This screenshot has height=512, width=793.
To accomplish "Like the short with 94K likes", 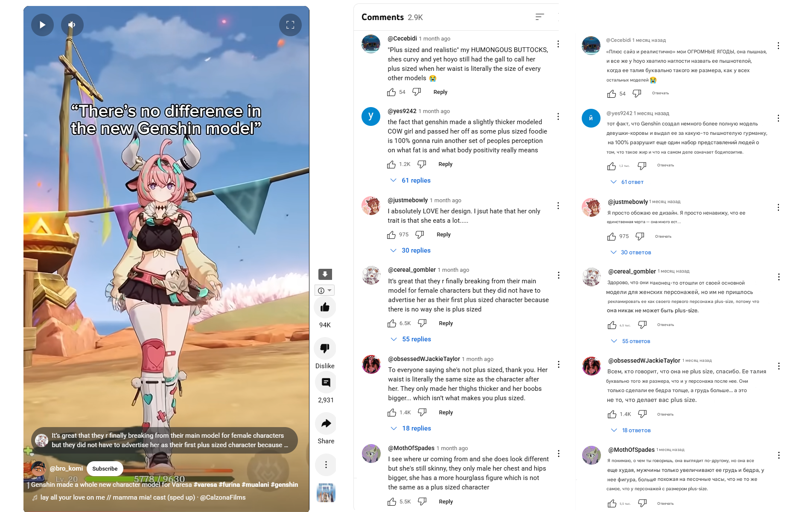I will 325,307.
